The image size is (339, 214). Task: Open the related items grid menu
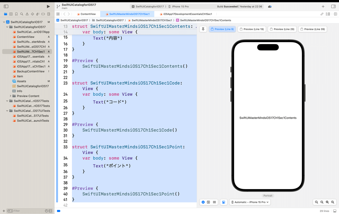[x=58, y=14]
